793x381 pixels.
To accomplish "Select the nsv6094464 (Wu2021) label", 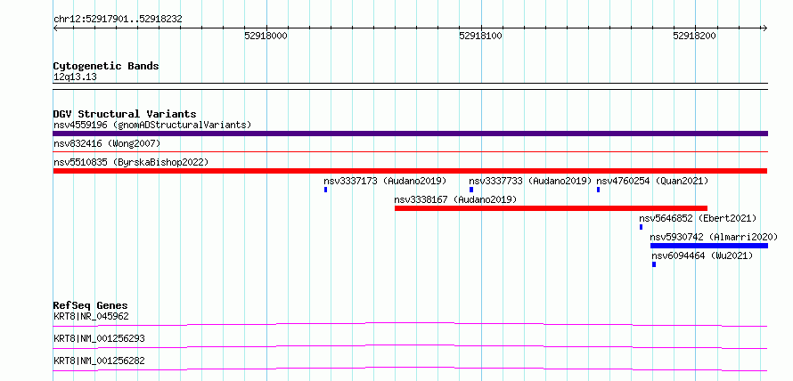I will [702, 256].
